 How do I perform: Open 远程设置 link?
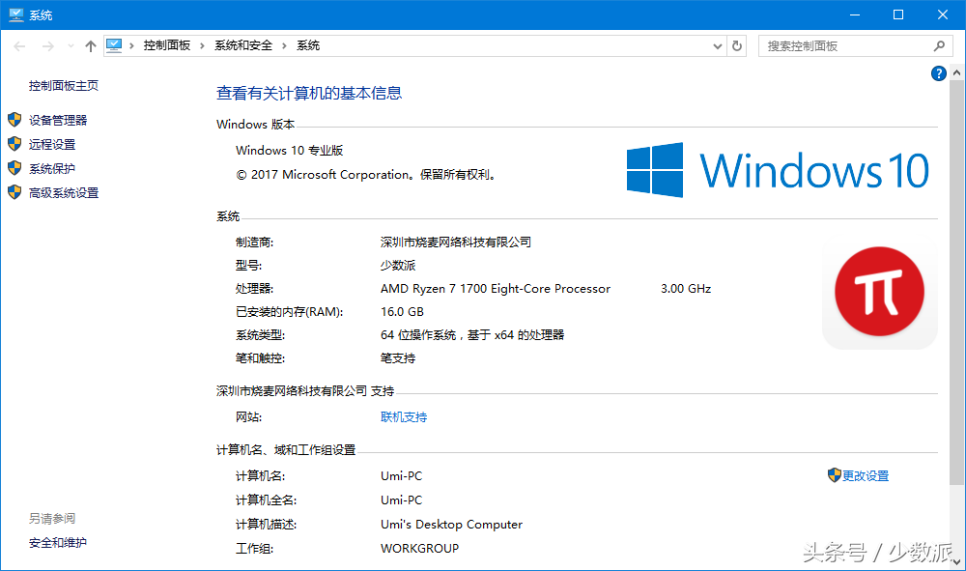(x=52, y=144)
